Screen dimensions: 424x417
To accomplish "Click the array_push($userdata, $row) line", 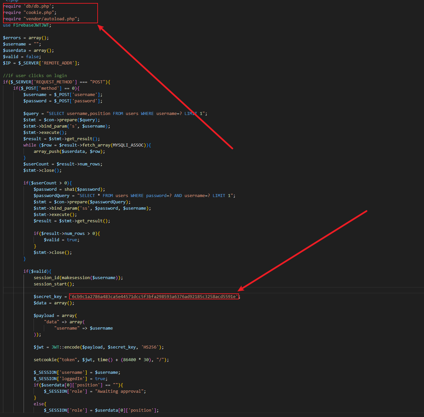I will pos(69,152).
